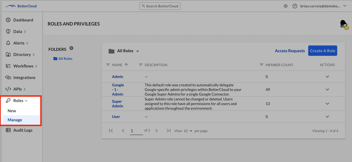
Task: Open actions menu for Super Admin role
Action: click(x=327, y=104)
